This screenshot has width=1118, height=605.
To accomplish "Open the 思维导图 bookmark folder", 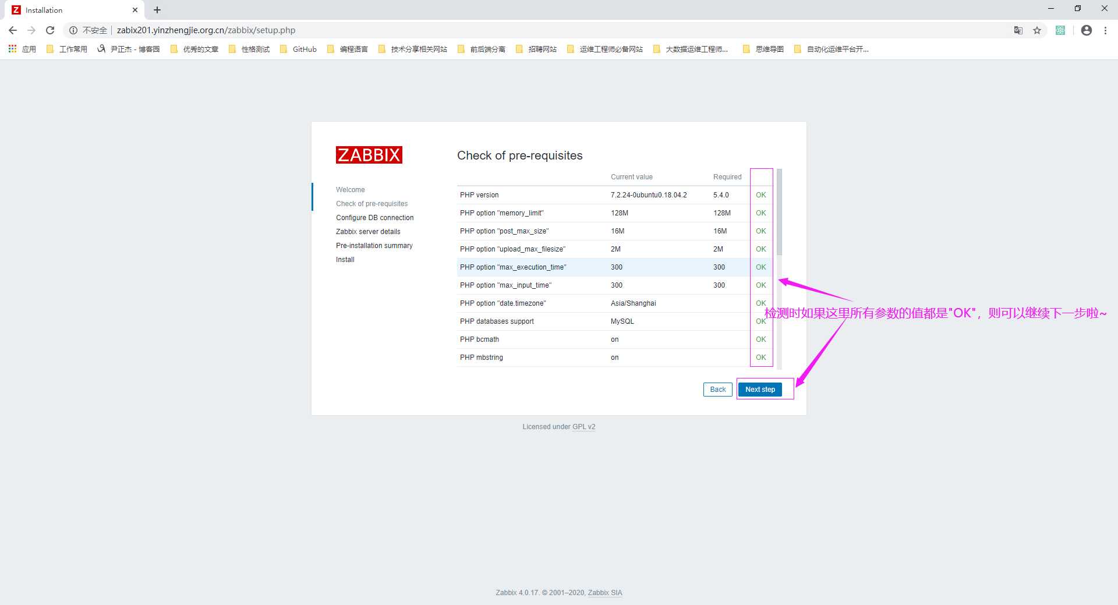I will [763, 49].
